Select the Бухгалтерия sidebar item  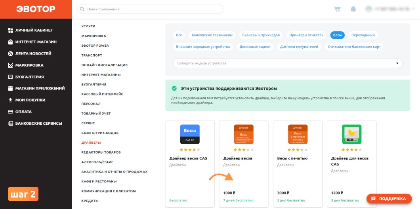tap(26, 77)
